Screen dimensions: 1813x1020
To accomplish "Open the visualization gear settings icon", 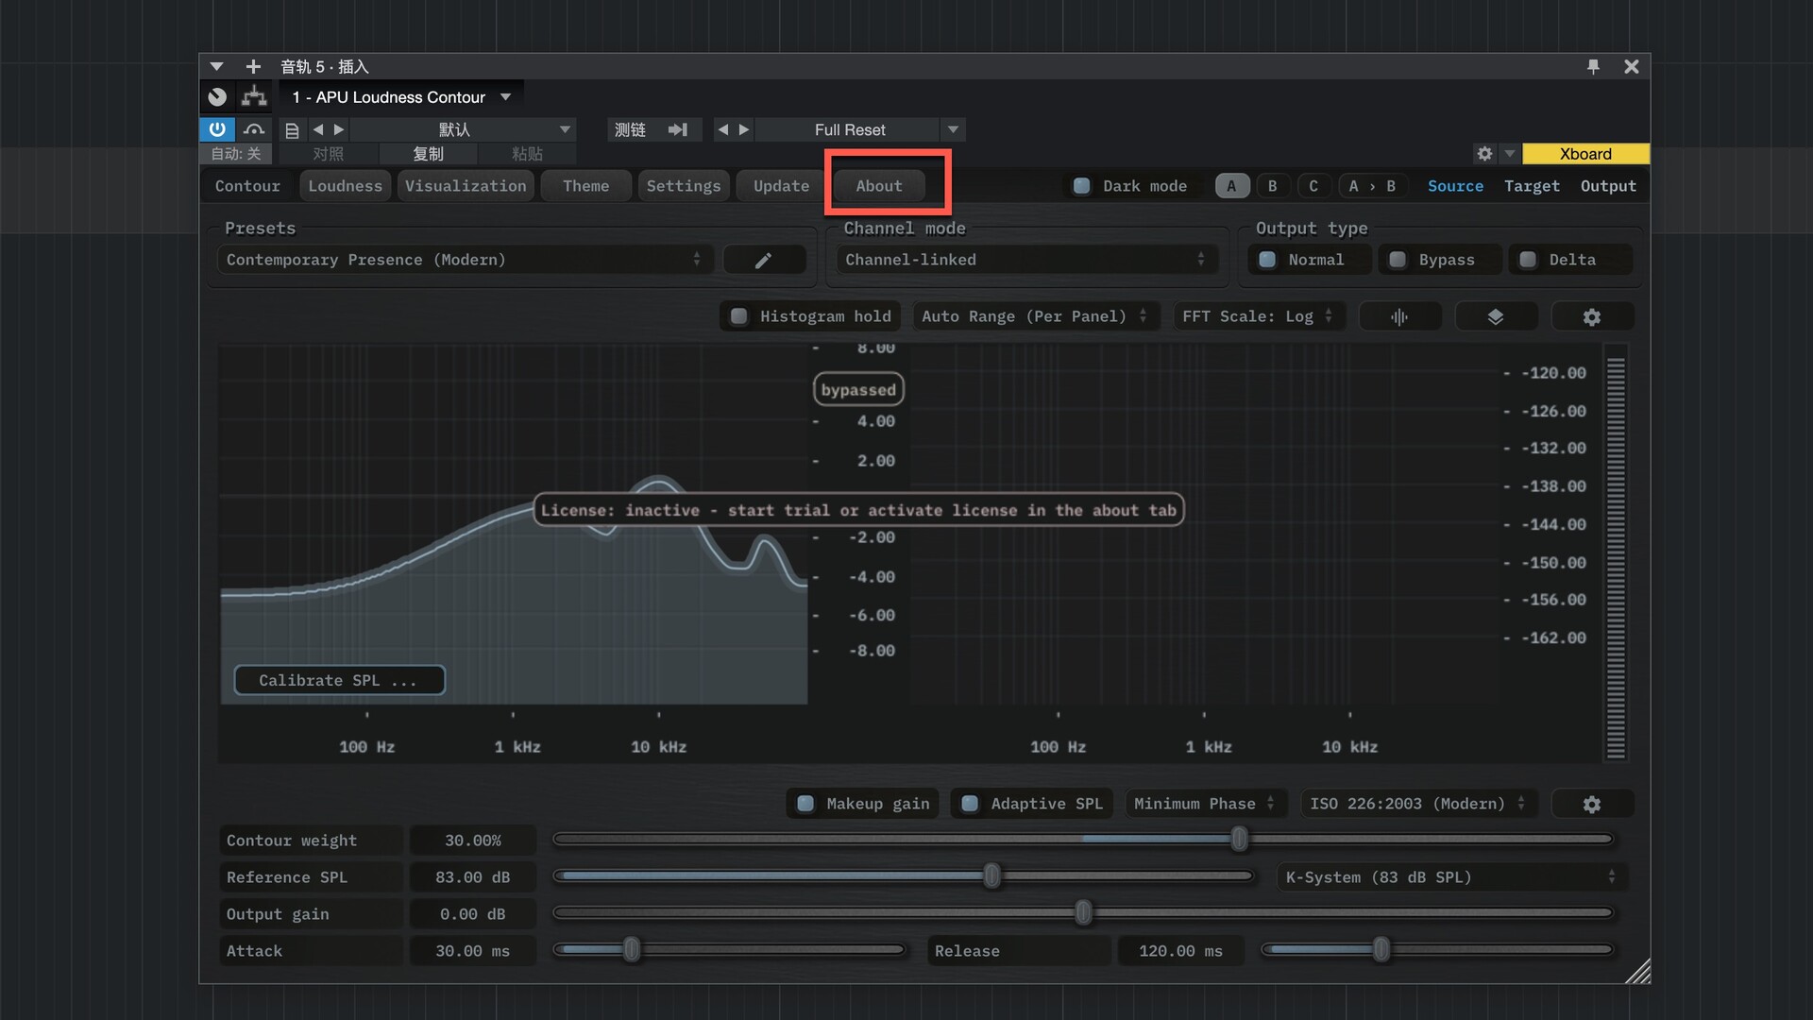I will point(1592,317).
